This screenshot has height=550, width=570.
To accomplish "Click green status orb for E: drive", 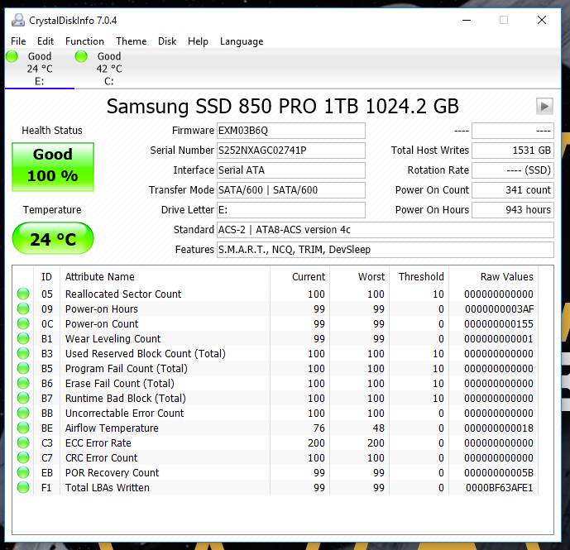I will tap(12, 56).
